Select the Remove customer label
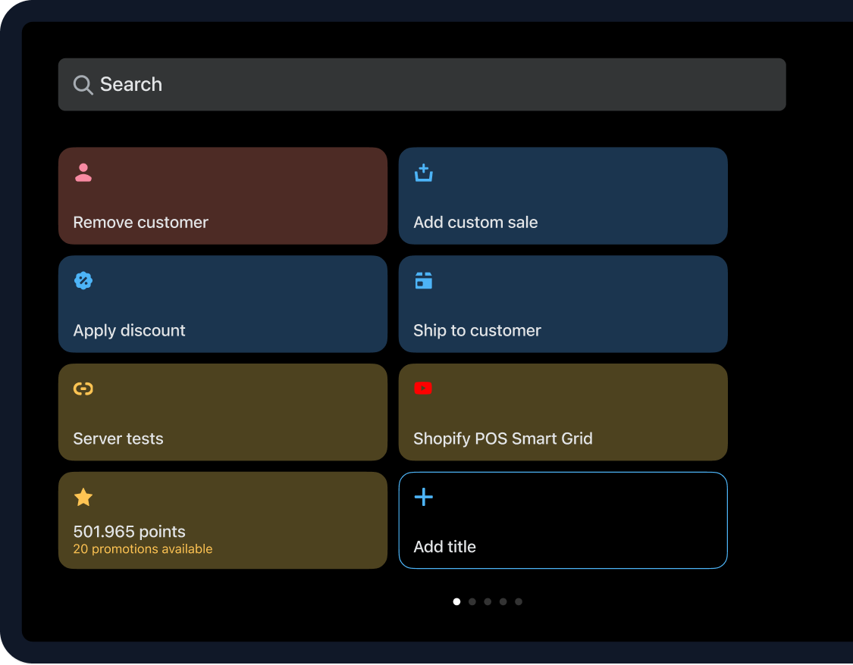This screenshot has height=665, width=853. [x=141, y=222]
